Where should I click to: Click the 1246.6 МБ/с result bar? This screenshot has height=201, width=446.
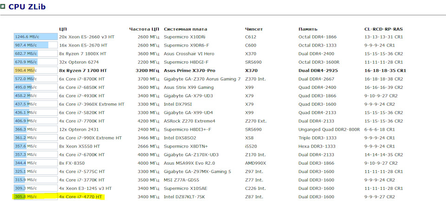36,37
